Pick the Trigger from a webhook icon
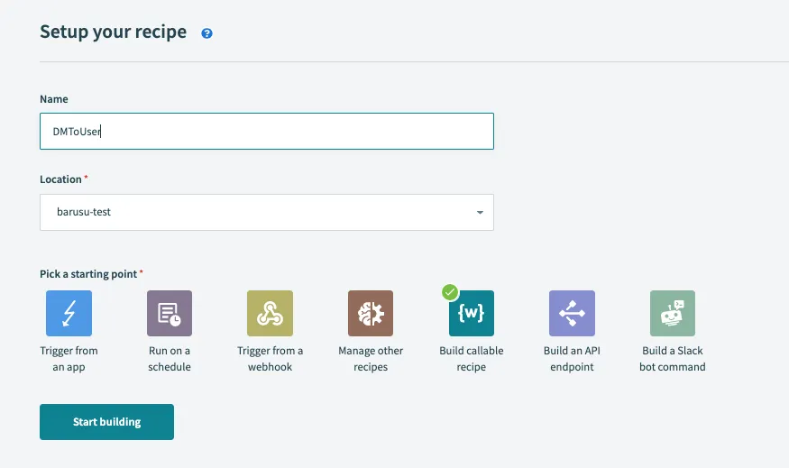The height and width of the screenshot is (468, 789). 270,313
